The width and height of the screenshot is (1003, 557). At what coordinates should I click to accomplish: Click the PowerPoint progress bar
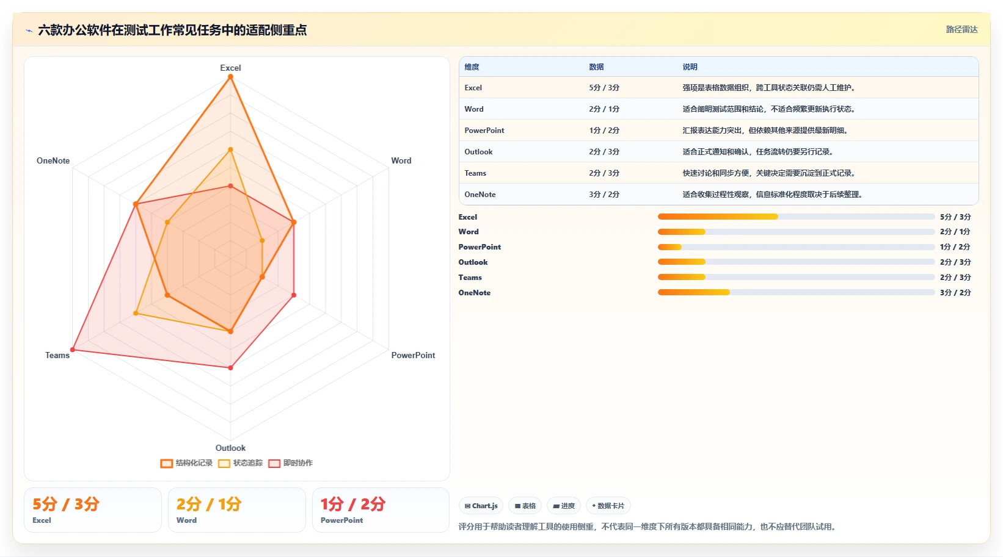(x=796, y=247)
